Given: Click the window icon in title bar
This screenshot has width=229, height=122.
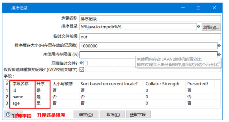Looking at the screenshot, I should [7, 8].
